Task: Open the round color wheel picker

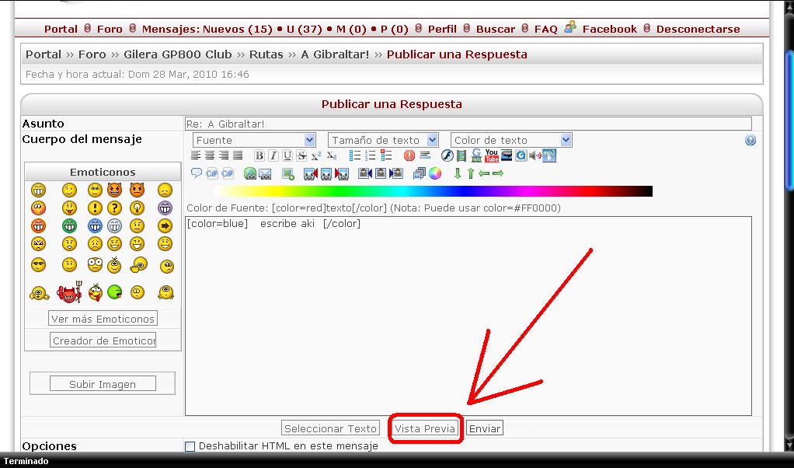Action: [435, 173]
